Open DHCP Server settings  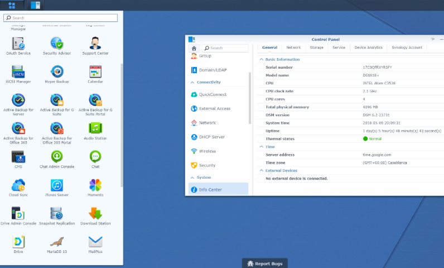pyautogui.click(x=218, y=137)
